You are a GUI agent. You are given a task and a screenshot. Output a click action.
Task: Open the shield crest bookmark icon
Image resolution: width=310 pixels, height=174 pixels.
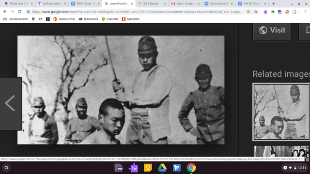[33, 19]
